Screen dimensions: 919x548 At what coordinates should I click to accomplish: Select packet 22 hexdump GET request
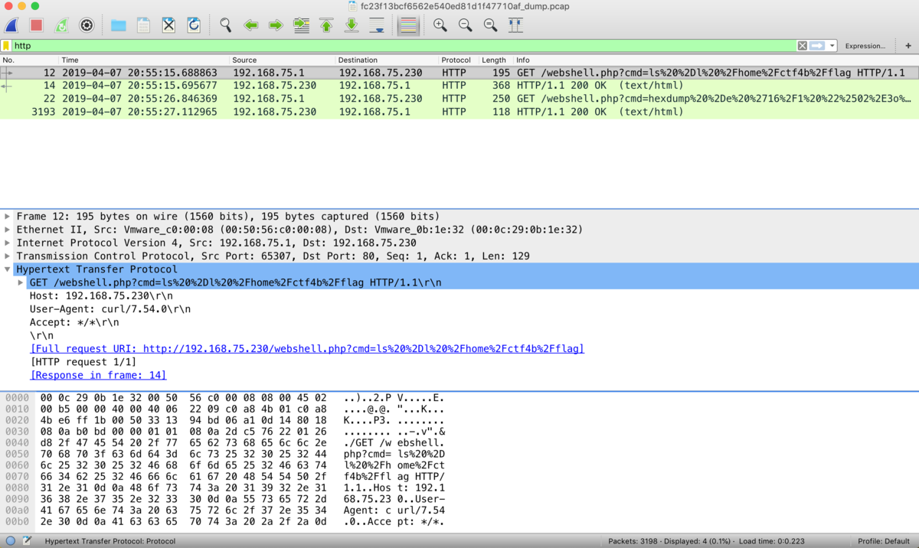click(459, 99)
